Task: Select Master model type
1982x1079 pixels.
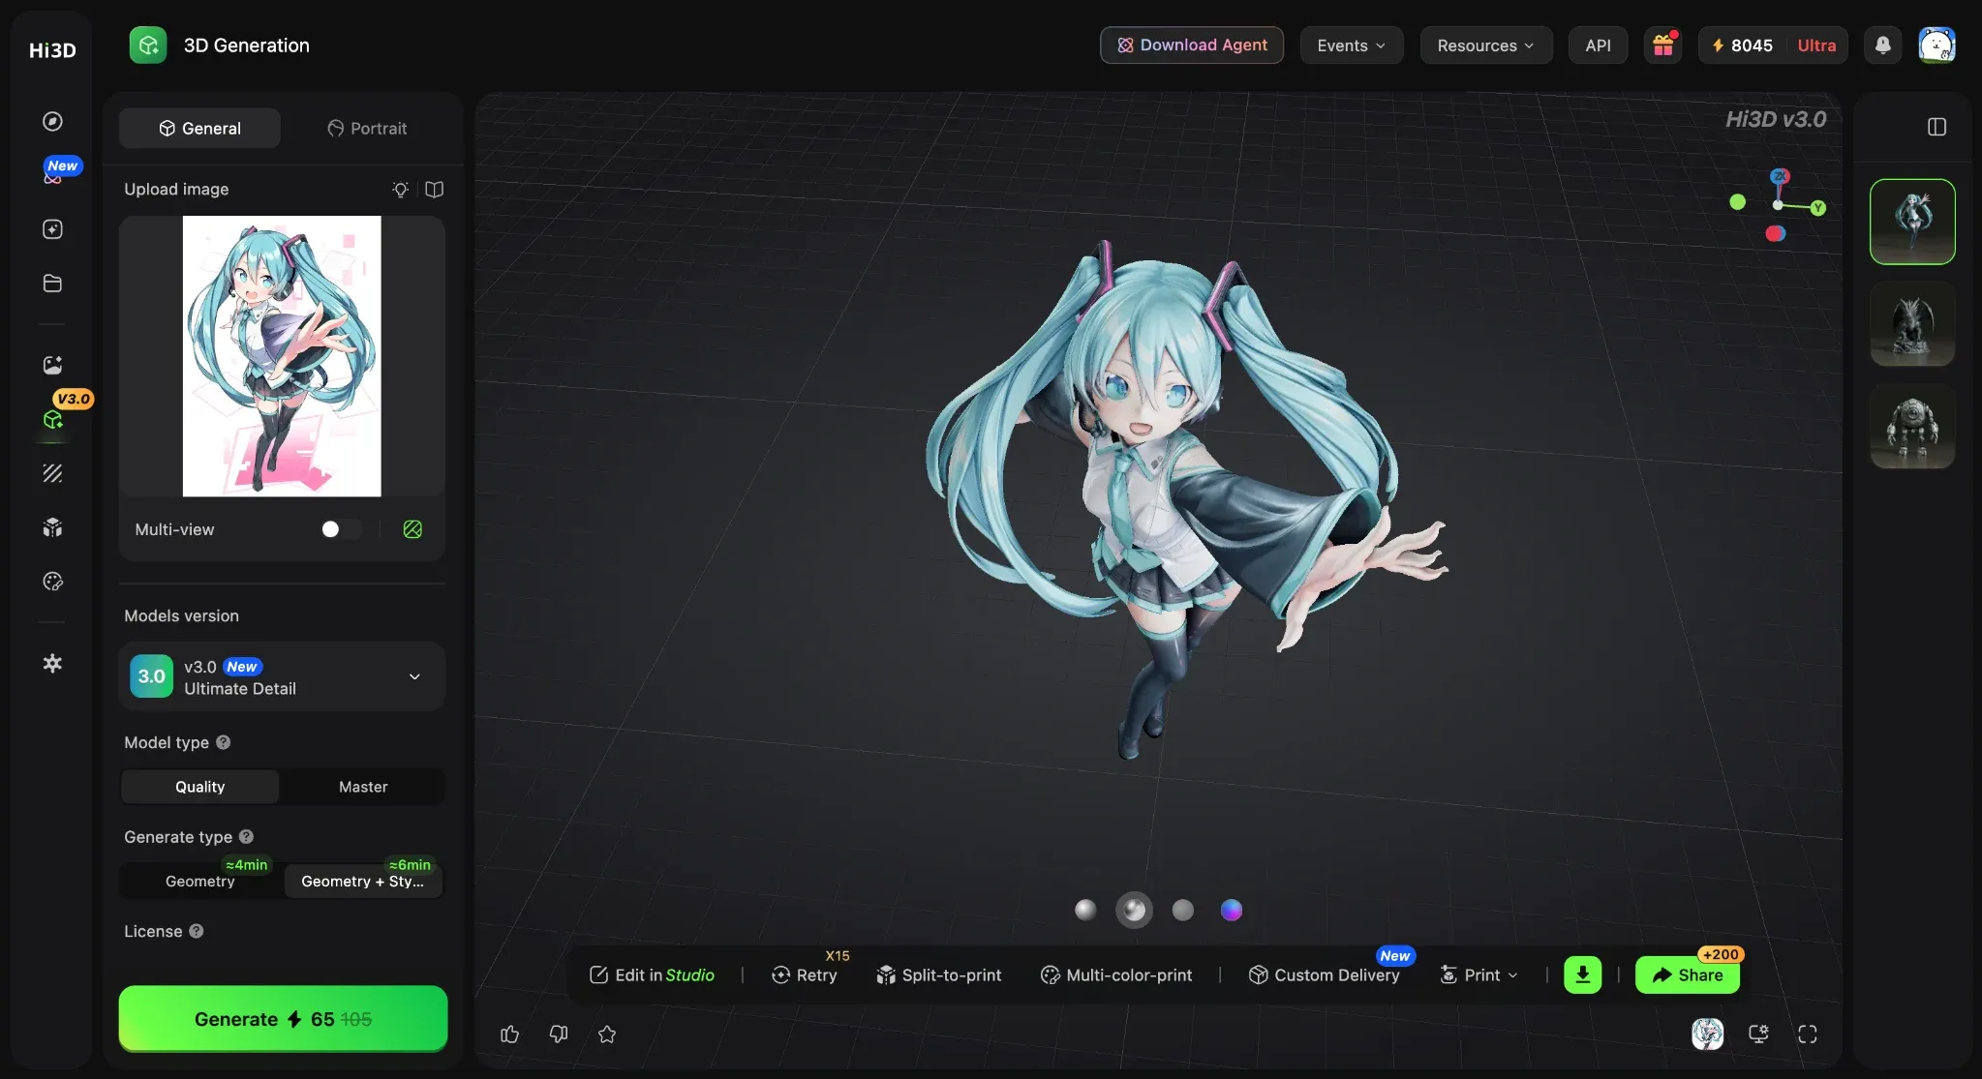Action: click(363, 787)
